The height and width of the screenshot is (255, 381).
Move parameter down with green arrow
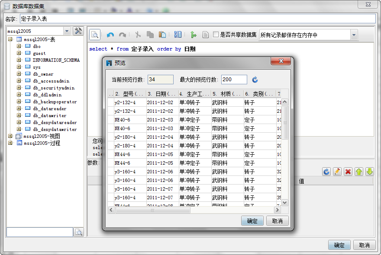click(370, 172)
